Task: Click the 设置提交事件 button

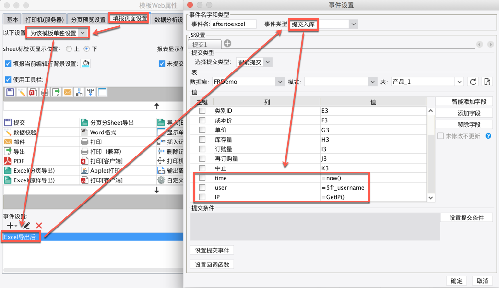Action: coord(212,250)
